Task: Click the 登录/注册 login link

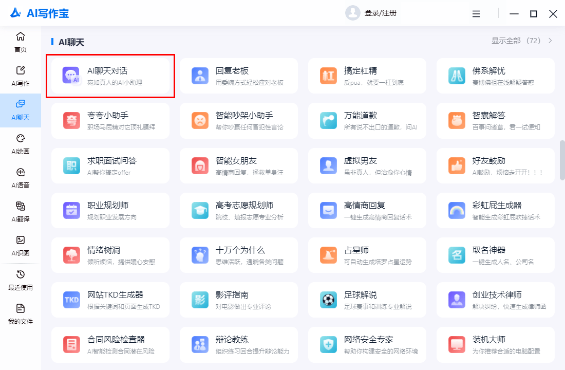Action: tap(380, 13)
